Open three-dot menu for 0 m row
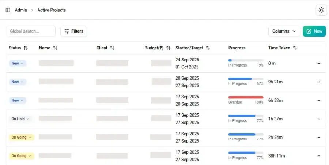 (x=318, y=63)
